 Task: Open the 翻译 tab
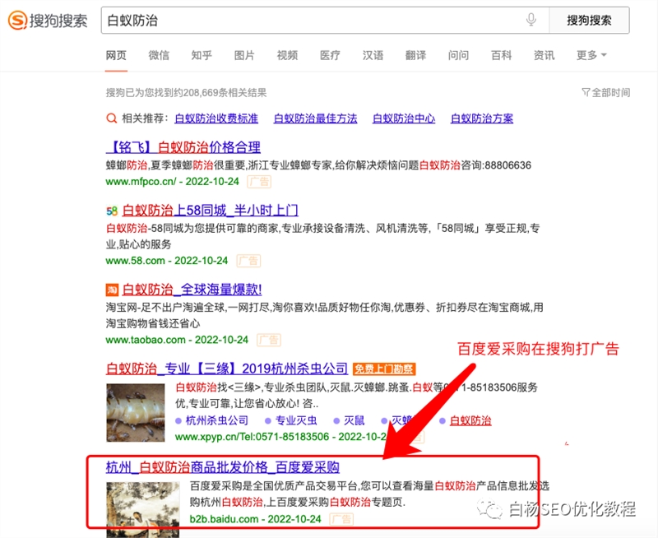click(x=416, y=55)
